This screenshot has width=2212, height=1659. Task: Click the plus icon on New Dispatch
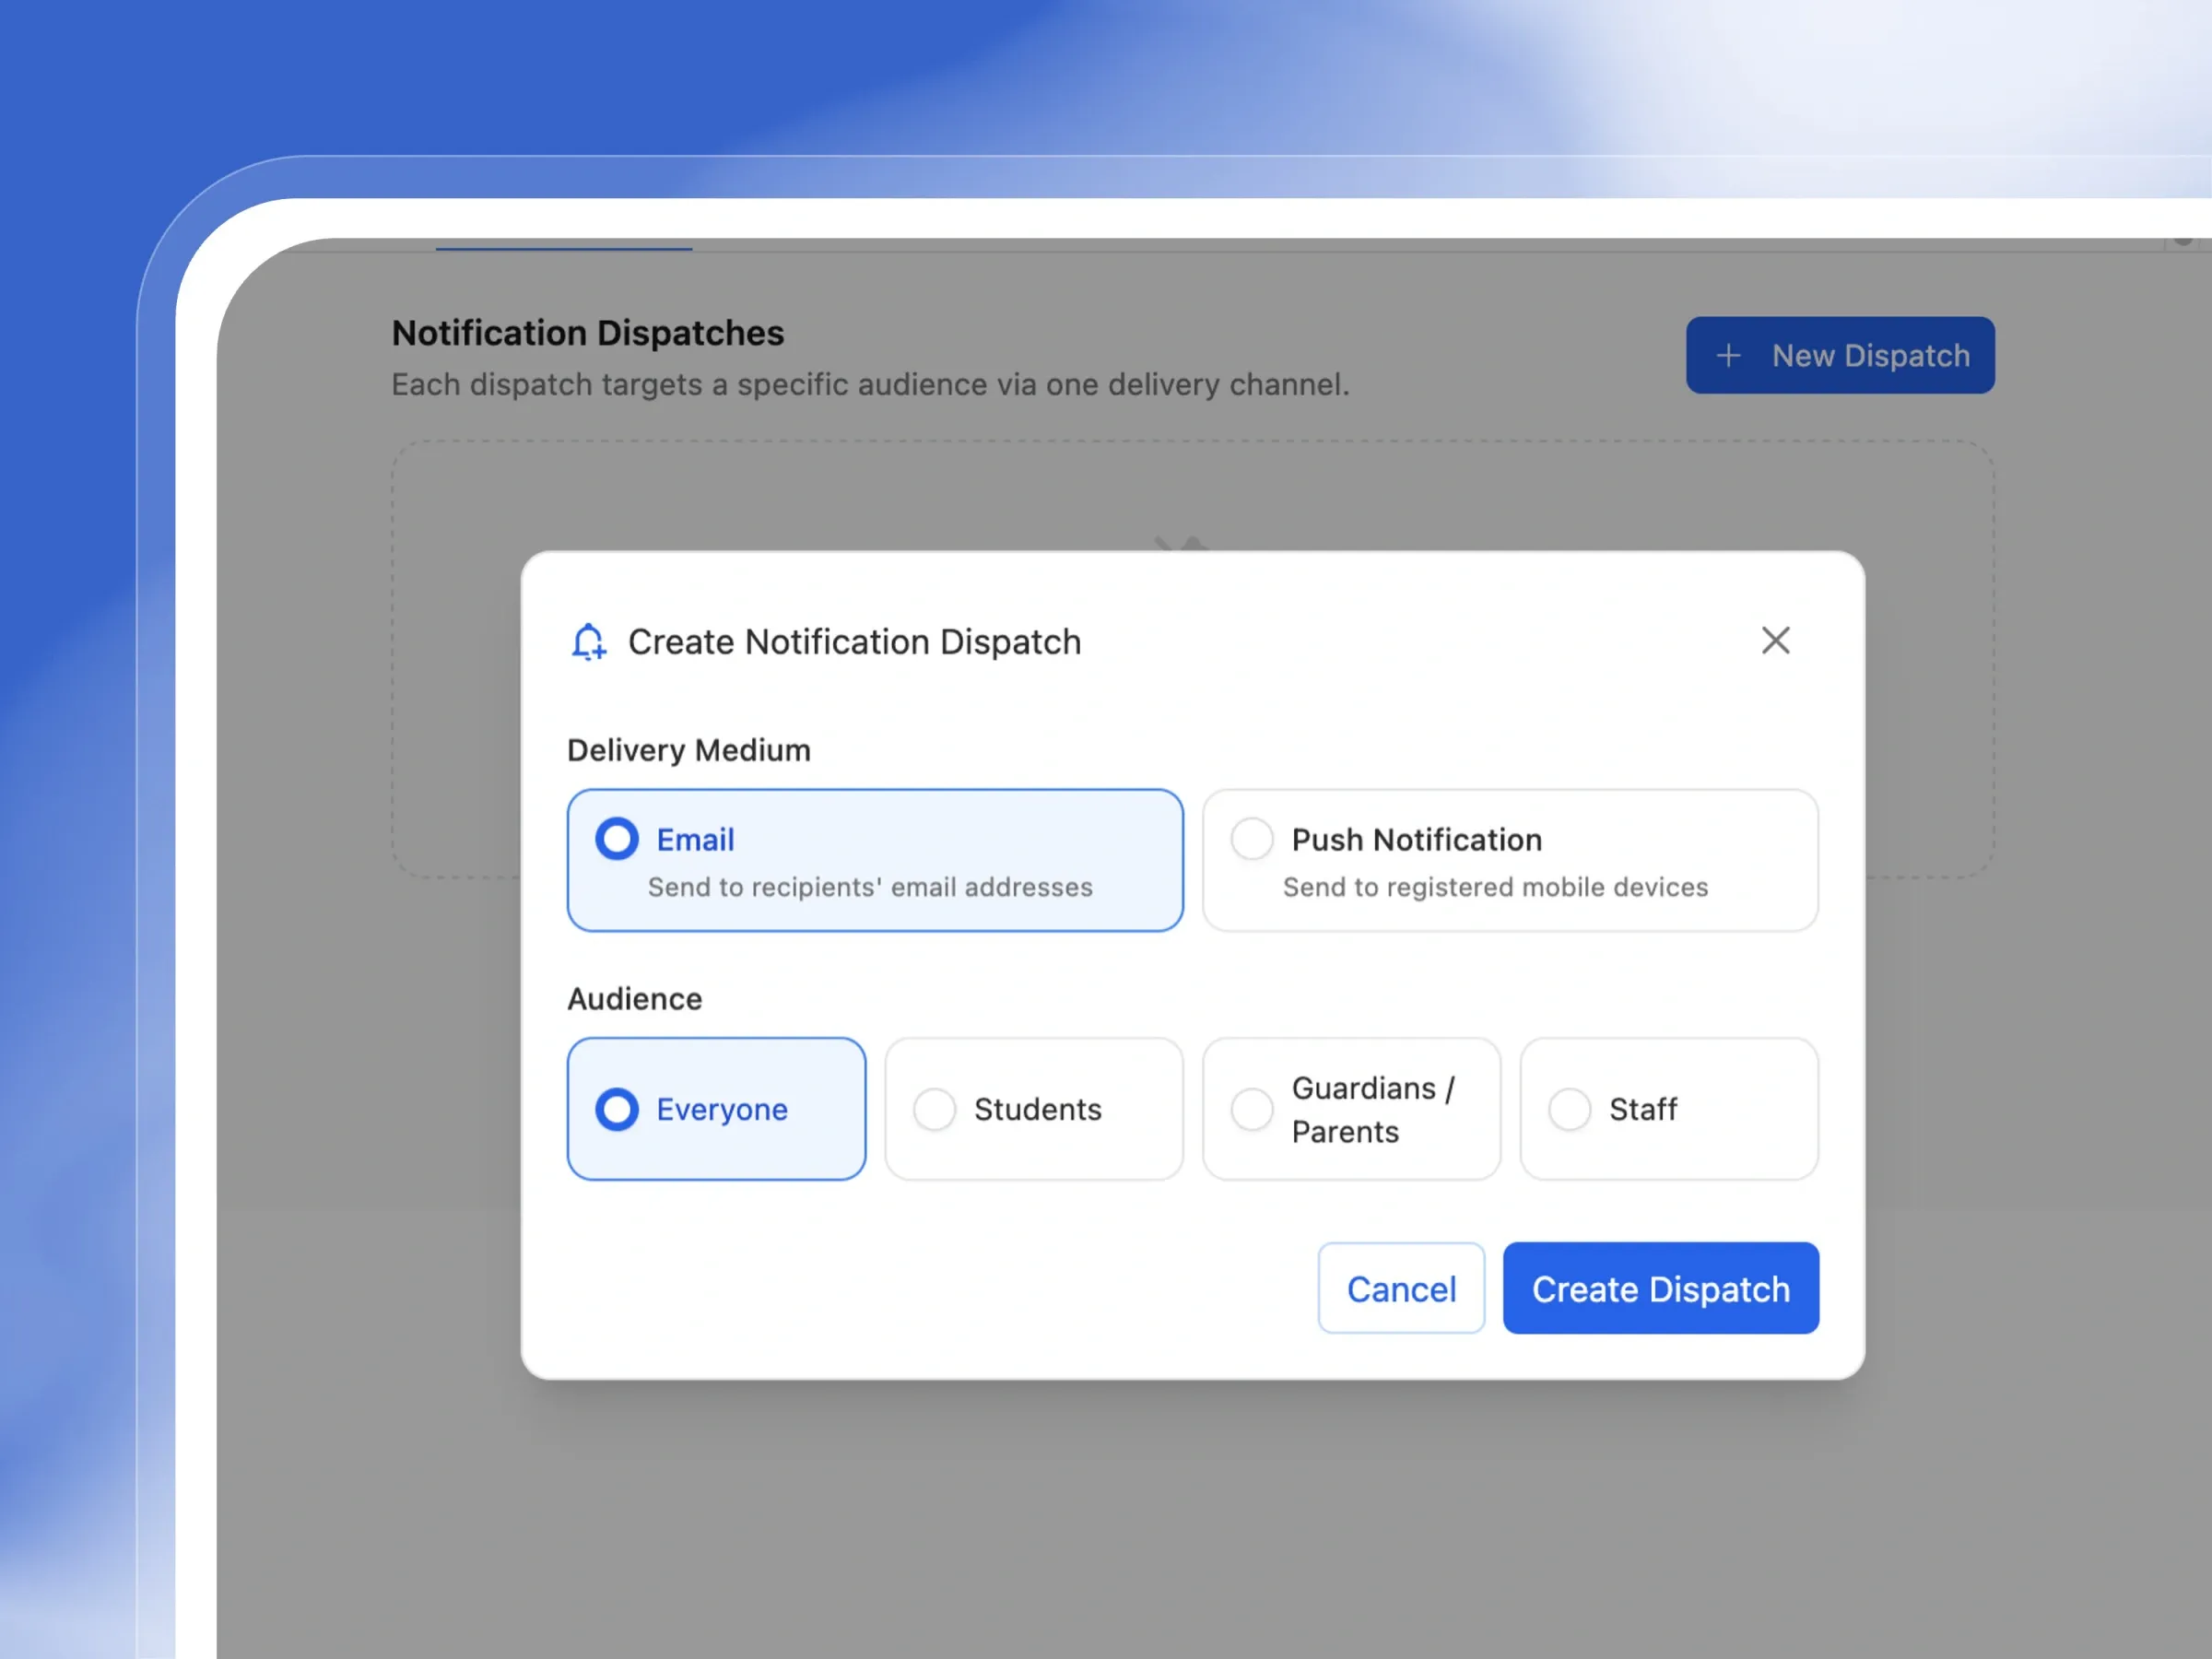(1728, 355)
